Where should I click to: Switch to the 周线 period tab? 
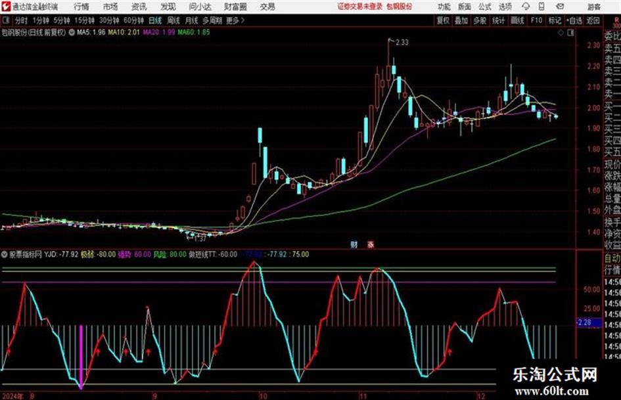pos(173,20)
